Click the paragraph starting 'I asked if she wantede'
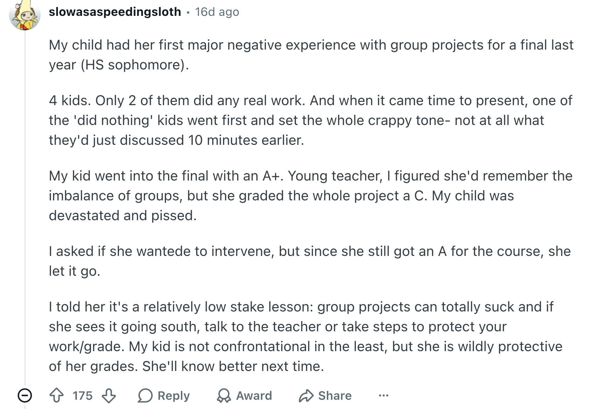 pyautogui.click(x=310, y=261)
